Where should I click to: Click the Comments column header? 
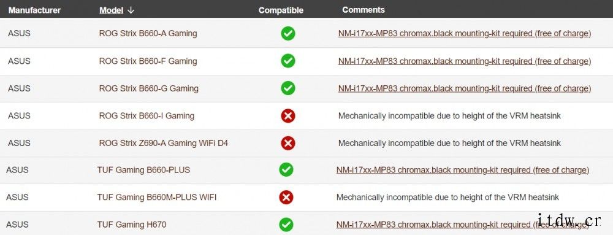(363, 10)
